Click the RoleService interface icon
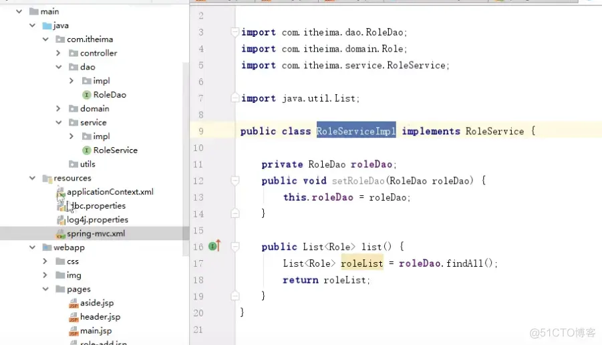This screenshot has height=345, width=602. pos(86,150)
